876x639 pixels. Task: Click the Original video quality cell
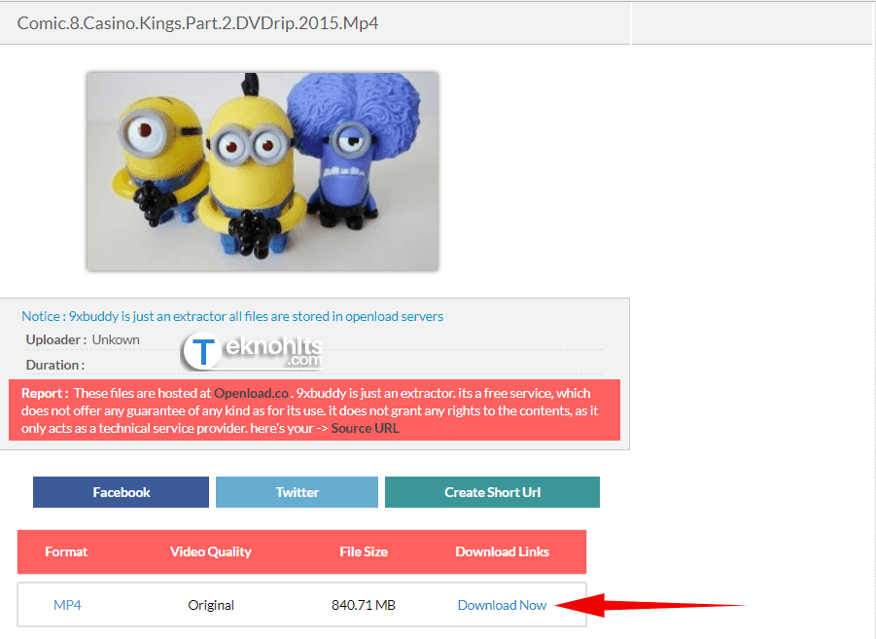[211, 605]
